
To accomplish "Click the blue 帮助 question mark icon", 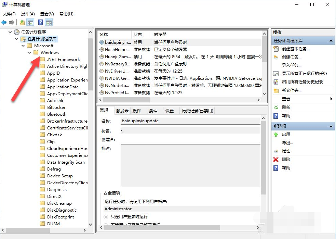I will tap(276, 116).
